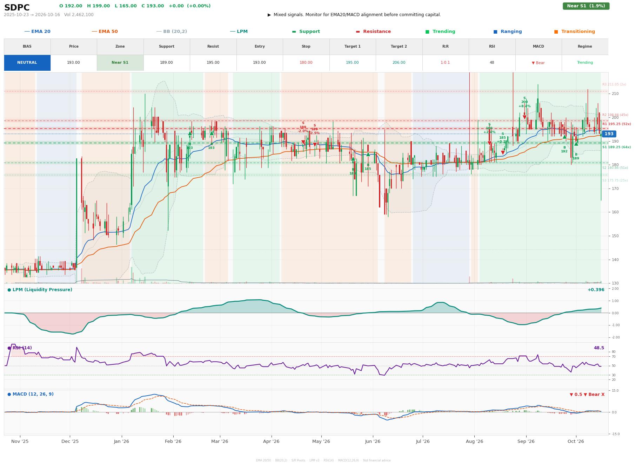Click the LPM legend entry
635x466 pixels.
(239, 32)
